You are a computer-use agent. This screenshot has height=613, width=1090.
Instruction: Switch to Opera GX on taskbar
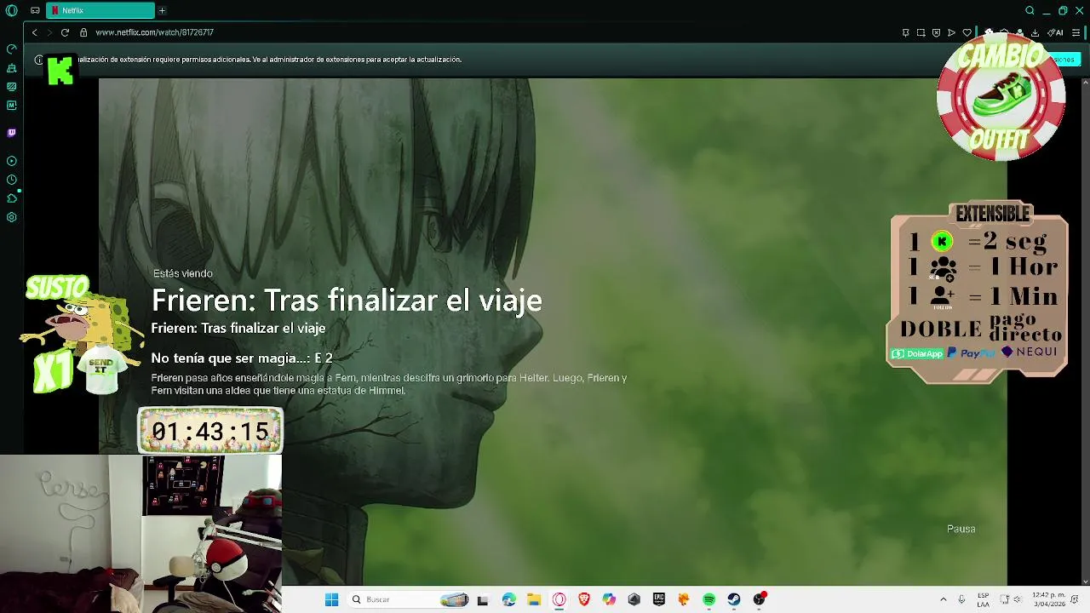(559, 599)
